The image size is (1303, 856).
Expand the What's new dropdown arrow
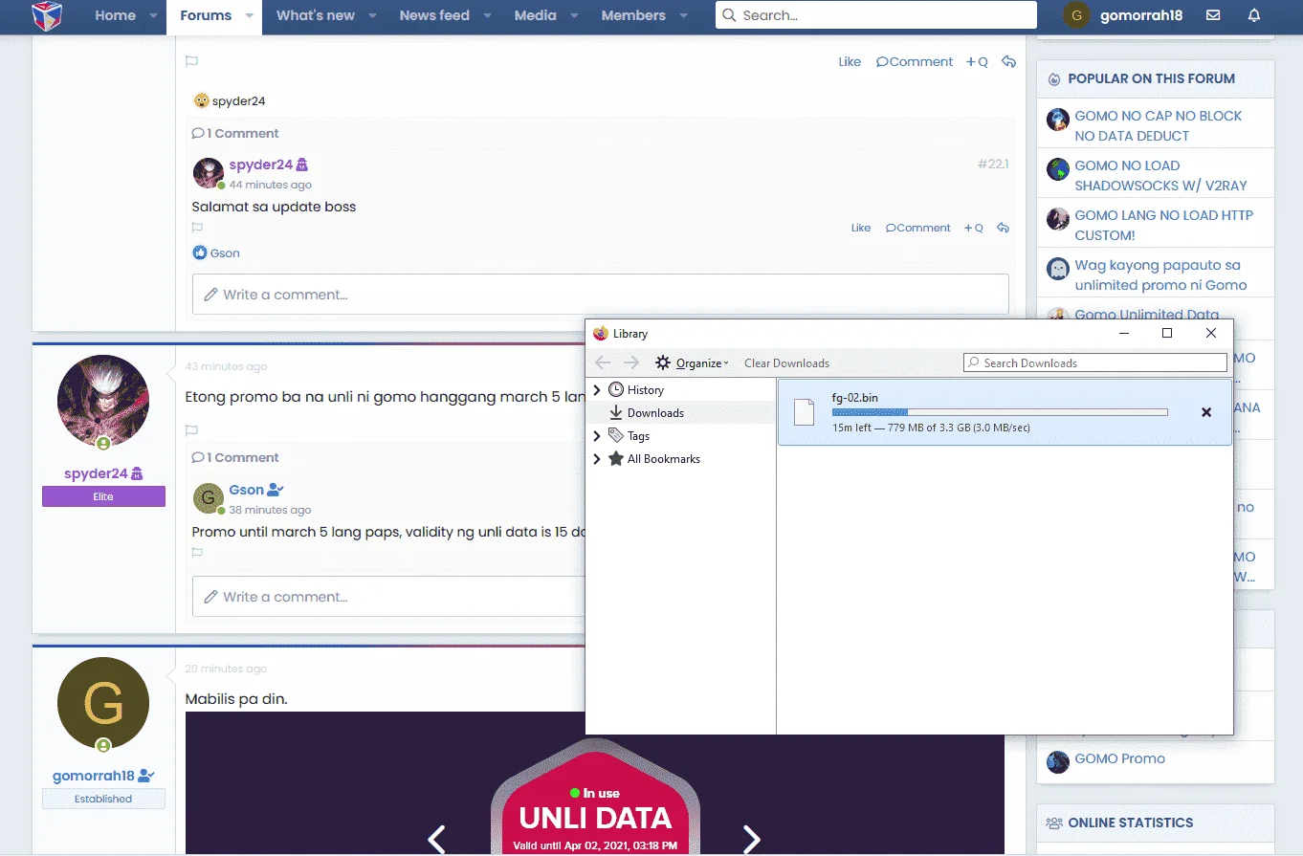372,16
